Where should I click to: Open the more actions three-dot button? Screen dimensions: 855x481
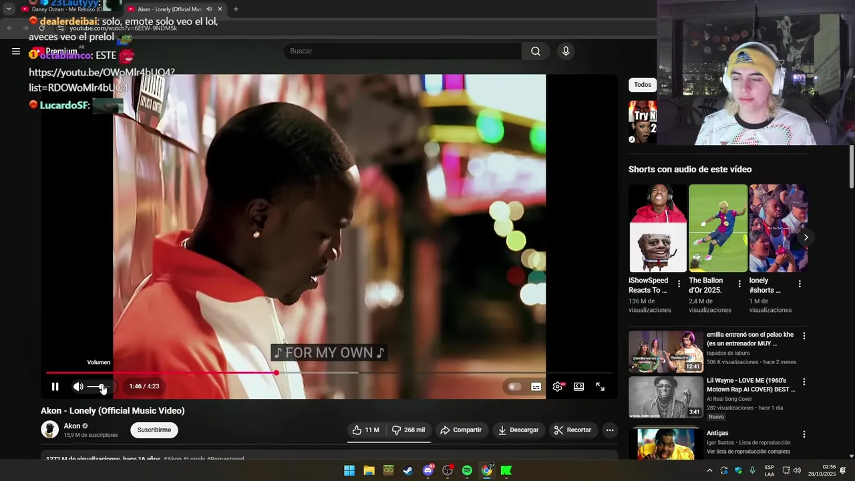point(610,430)
